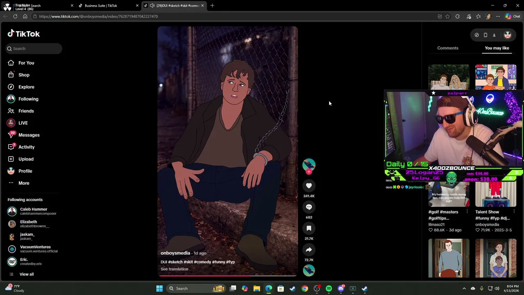Click the browser address bar
This screenshot has width=524, height=295.
pyautogui.click(x=229, y=16)
